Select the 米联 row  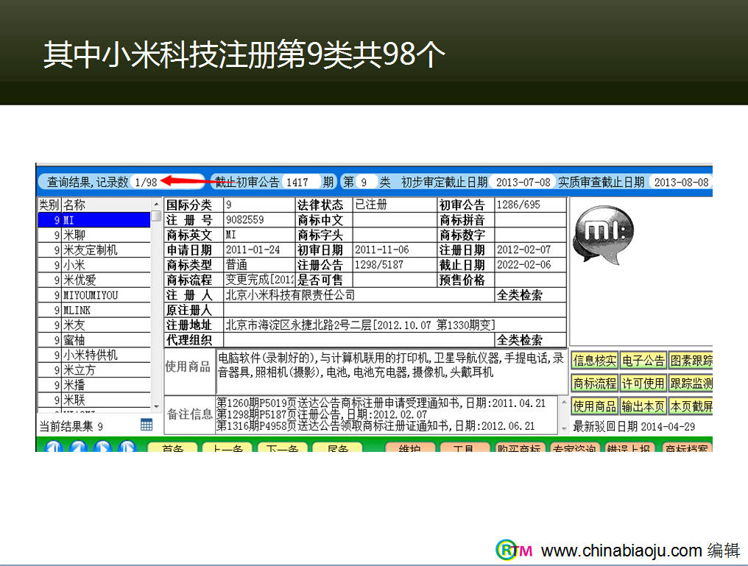coord(94,400)
